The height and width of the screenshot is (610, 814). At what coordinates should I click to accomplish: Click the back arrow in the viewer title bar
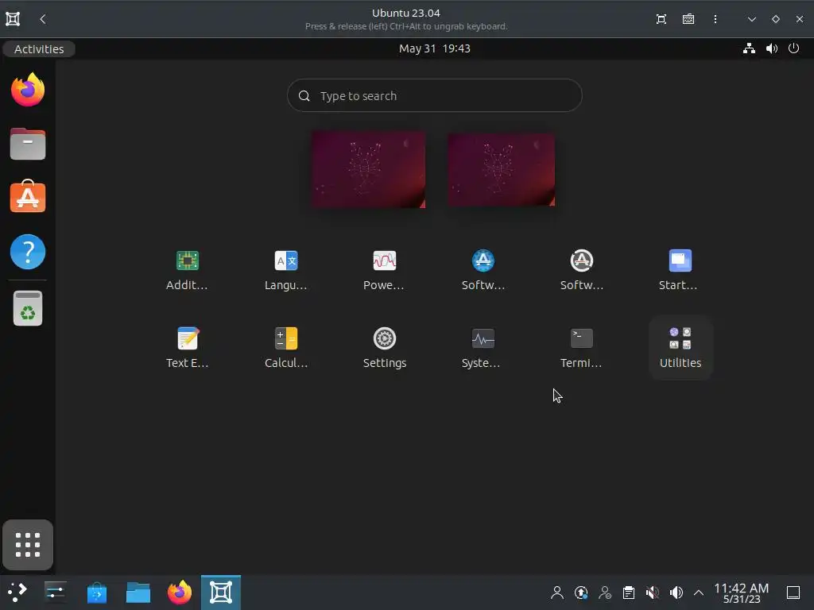click(43, 19)
